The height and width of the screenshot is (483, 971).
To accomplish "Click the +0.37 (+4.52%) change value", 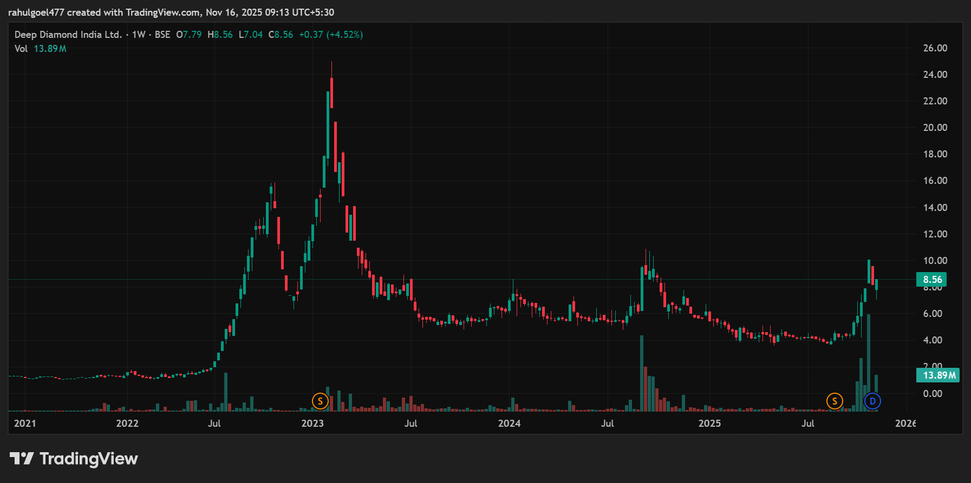I will [x=331, y=35].
